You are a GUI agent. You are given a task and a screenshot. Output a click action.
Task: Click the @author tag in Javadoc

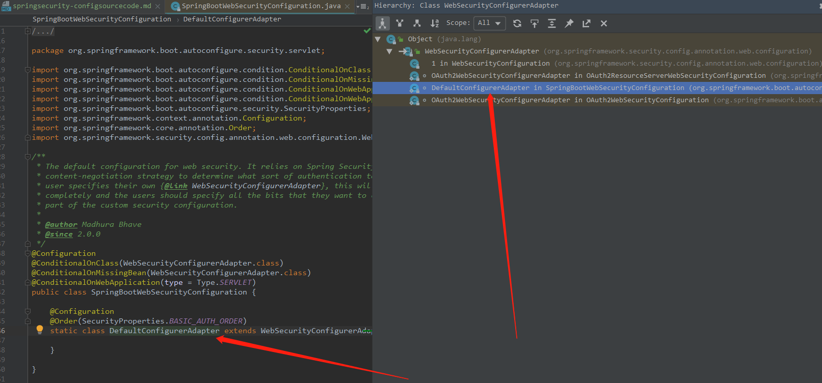coord(61,225)
